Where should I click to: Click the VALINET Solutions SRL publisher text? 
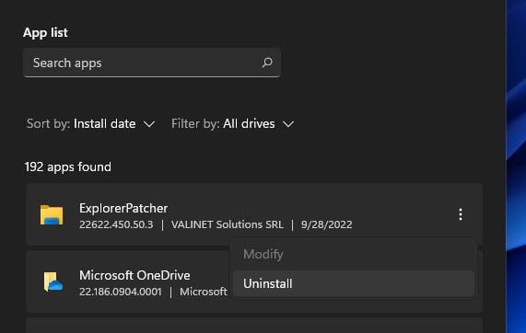click(228, 224)
